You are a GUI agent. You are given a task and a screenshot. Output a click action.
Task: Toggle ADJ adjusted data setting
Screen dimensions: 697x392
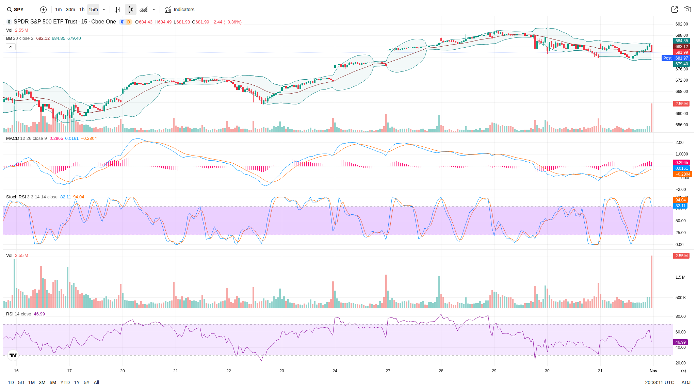click(x=686, y=382)
